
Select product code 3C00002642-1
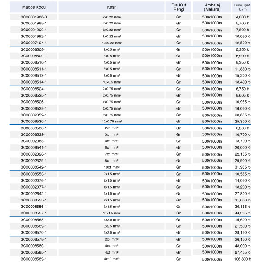[34, 194]
